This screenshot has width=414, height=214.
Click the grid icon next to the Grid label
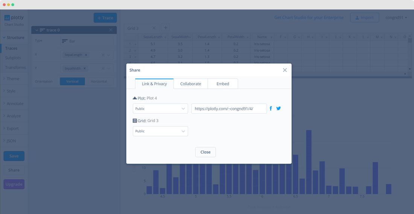135,121
